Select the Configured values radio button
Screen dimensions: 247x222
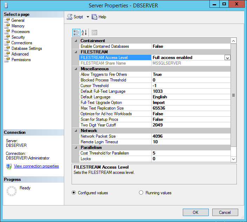click(74, 192)
